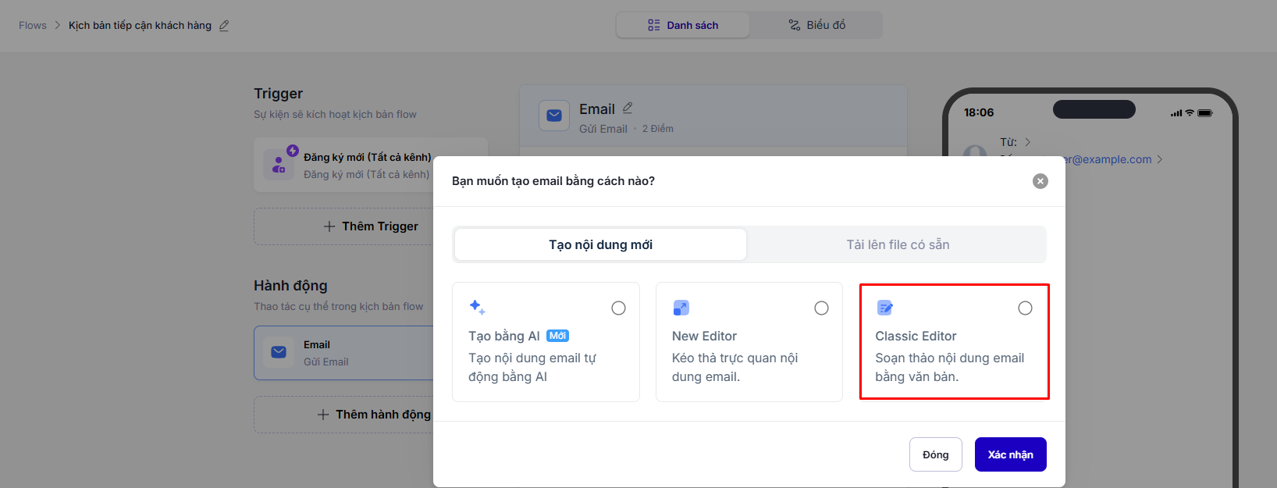Select the Tạo bằng AI radio button
Screen dimensions: 1277x488
(618, 308)
